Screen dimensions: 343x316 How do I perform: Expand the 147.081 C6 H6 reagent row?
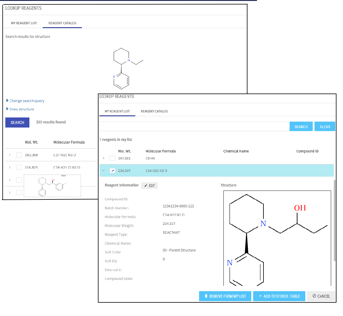point(104,158)
